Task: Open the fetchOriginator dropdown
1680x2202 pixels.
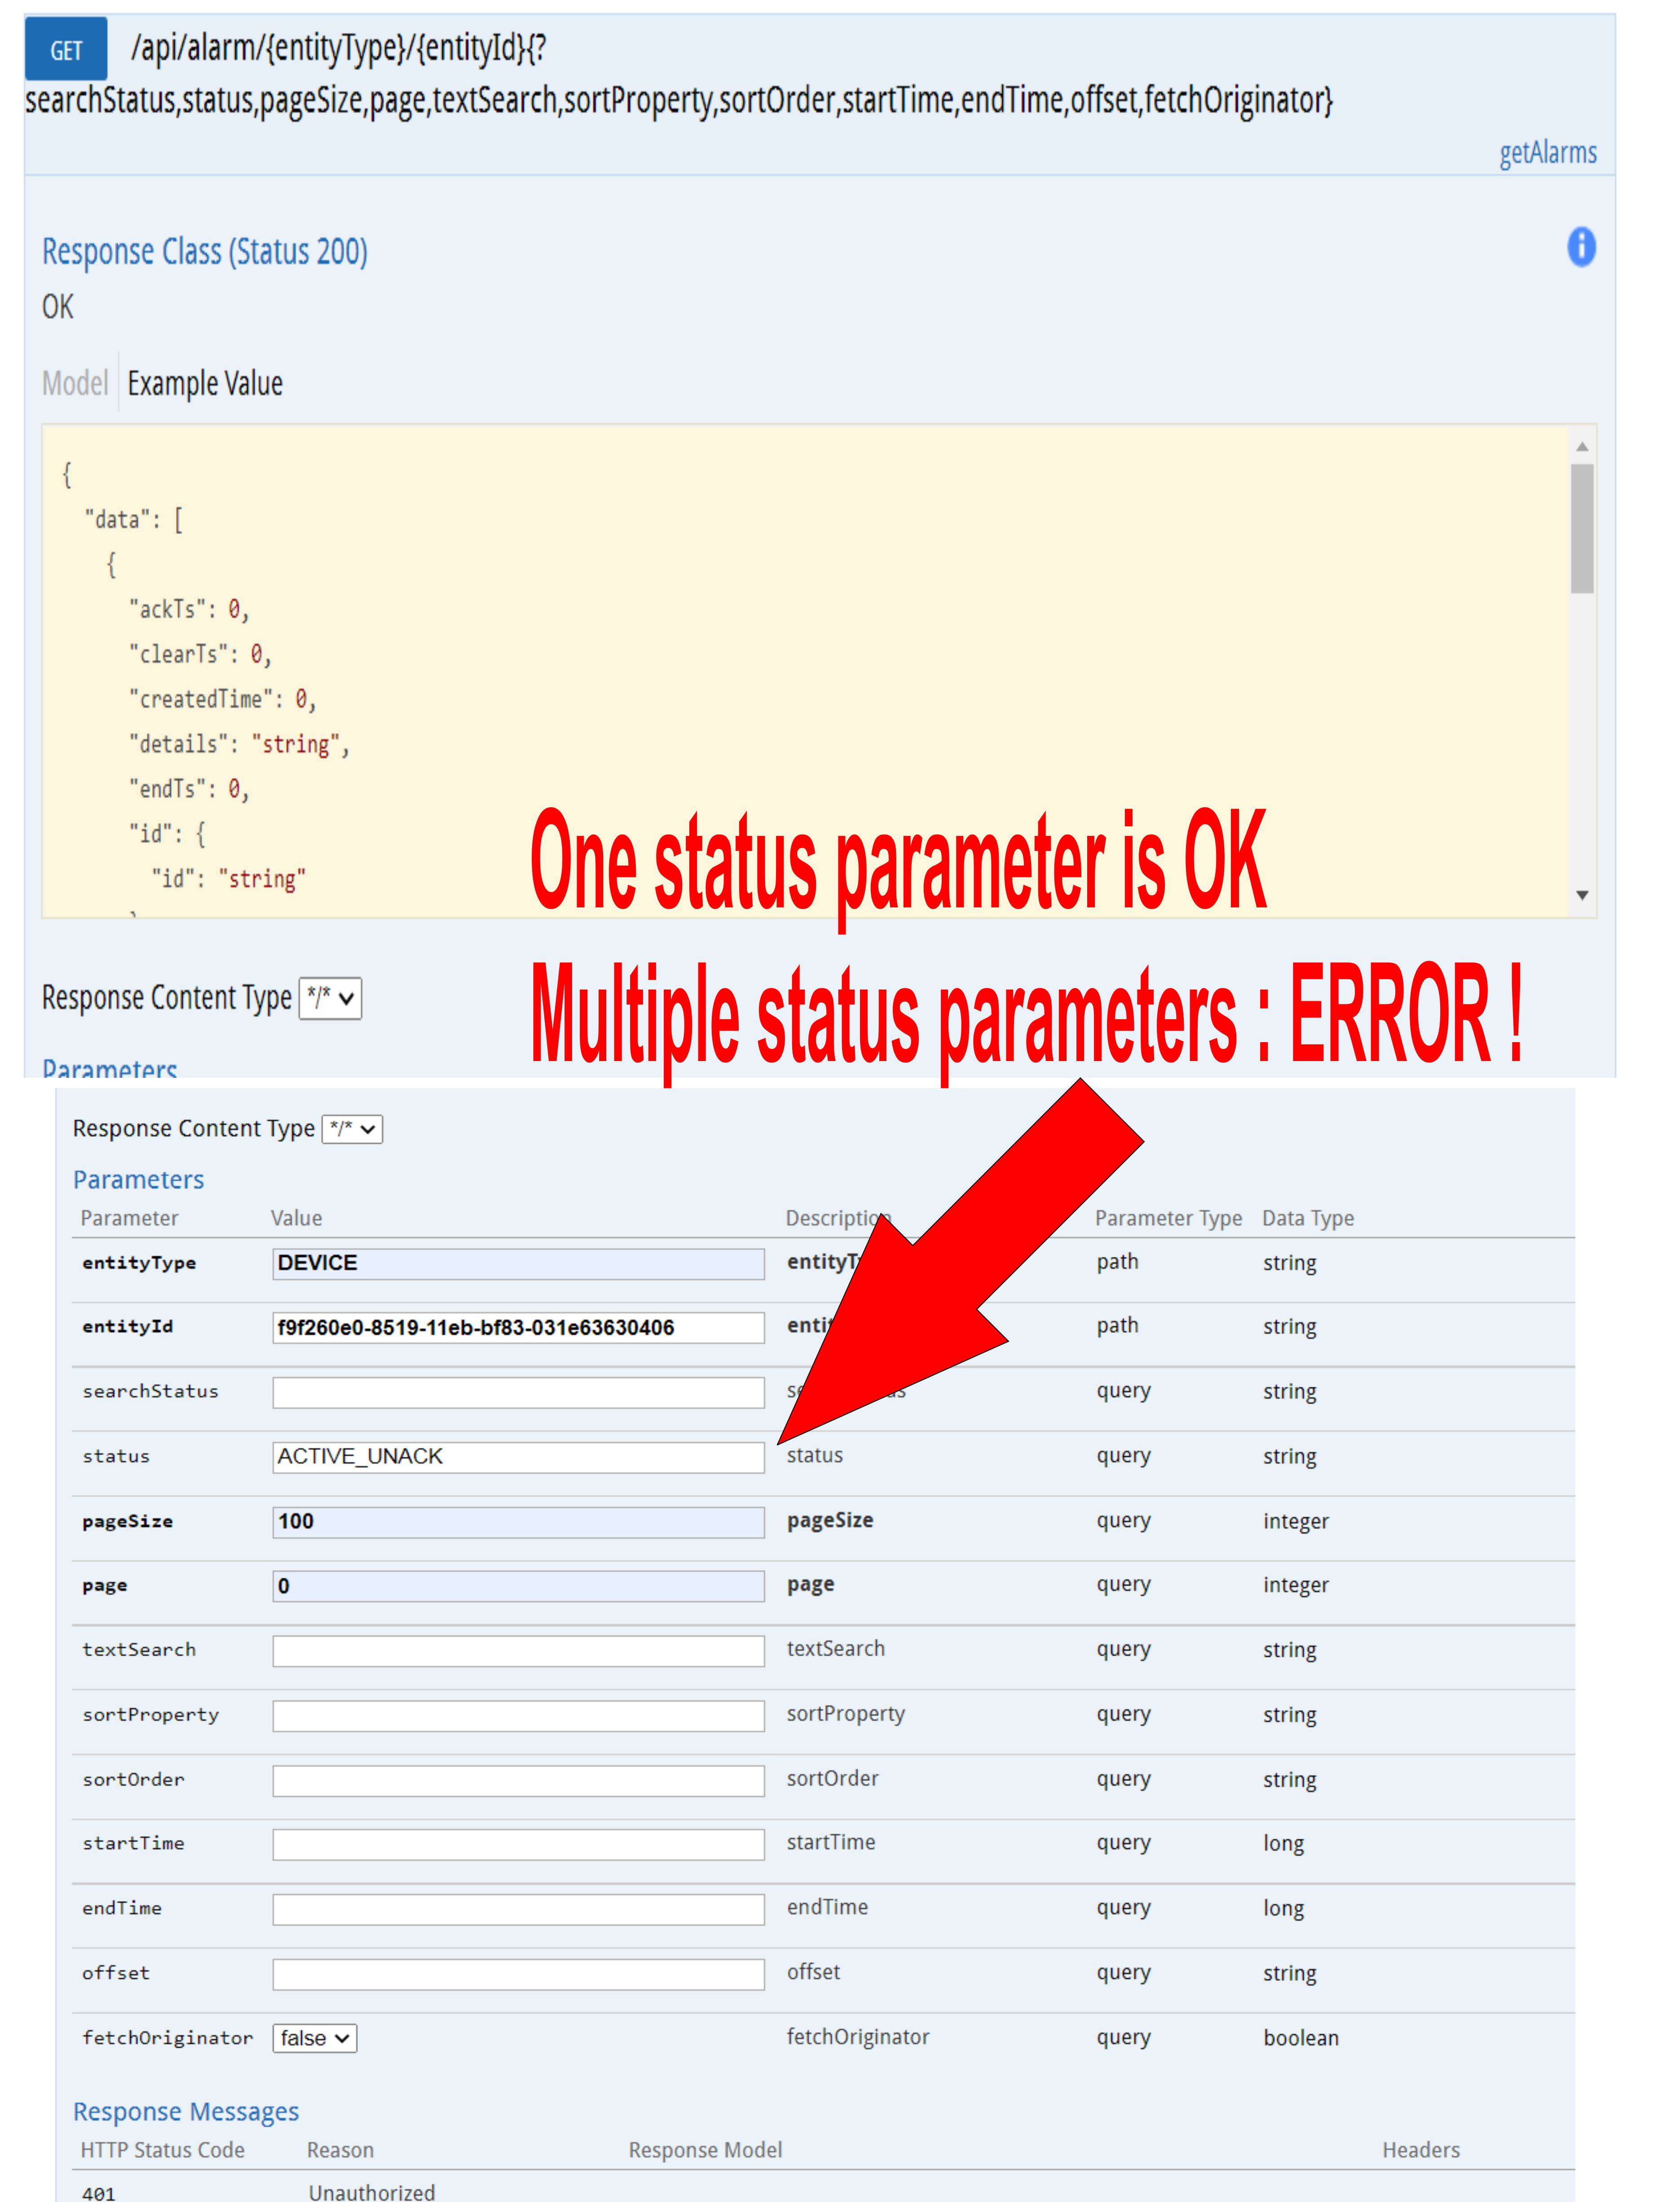Action: pos(313,2038)
